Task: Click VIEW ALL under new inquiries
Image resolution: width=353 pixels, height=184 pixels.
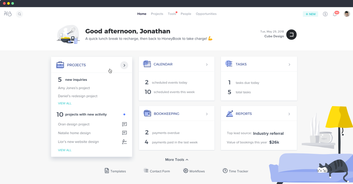Action: [x=65, y=103]
